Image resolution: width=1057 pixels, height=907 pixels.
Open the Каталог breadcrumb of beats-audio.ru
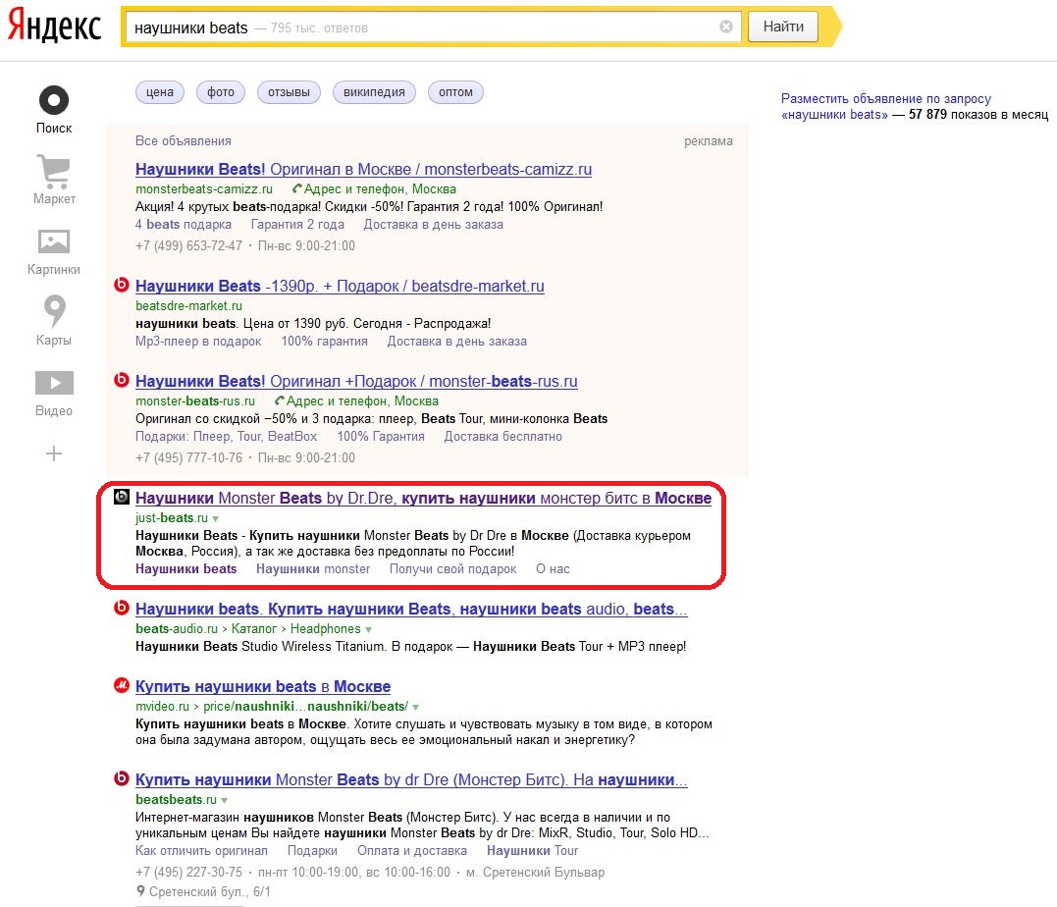click(x=254, y=628)
